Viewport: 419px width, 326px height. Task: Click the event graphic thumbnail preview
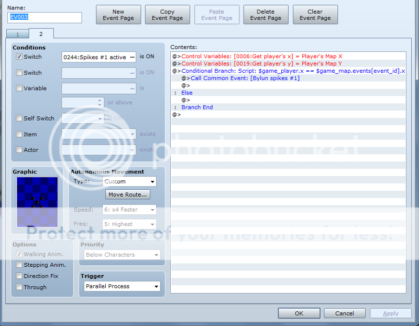[37, 202]
